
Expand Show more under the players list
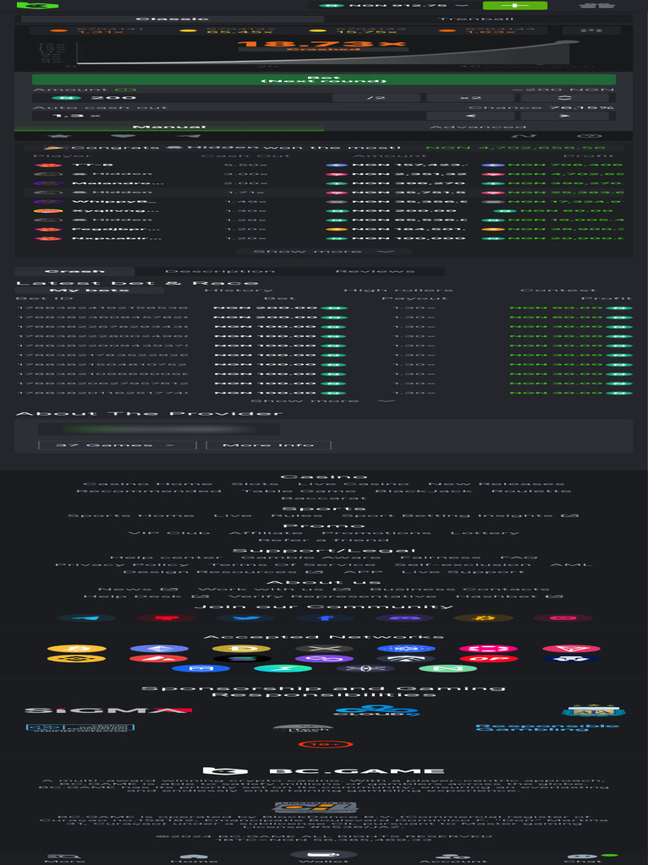(x=323, y=252)
